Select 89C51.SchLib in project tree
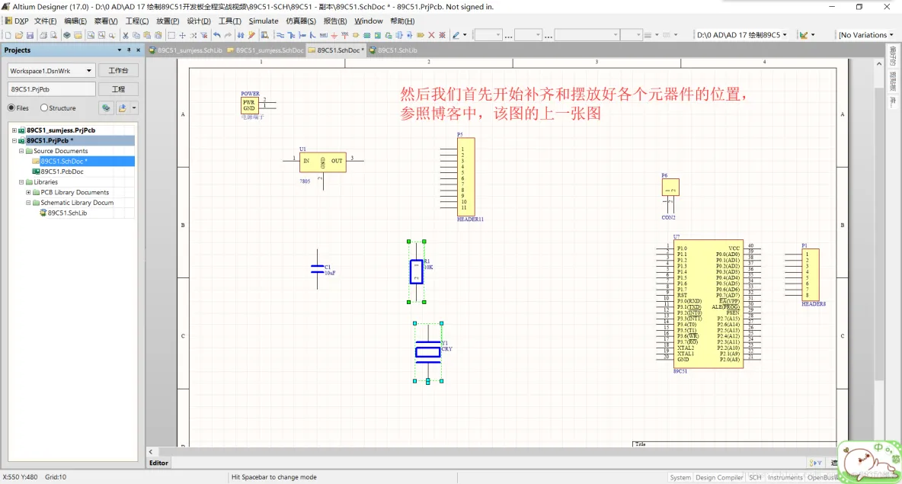 [x=67, y=213]
